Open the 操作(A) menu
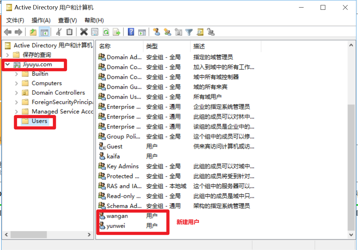This screenshot has height=250, width=358. (x=41, y=20)
